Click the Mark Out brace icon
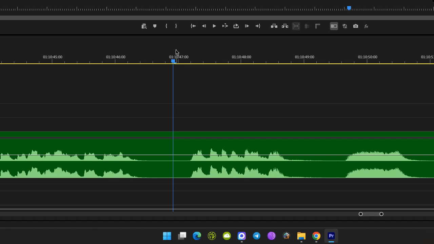This screenshot has width=434, height=244. 176,26
